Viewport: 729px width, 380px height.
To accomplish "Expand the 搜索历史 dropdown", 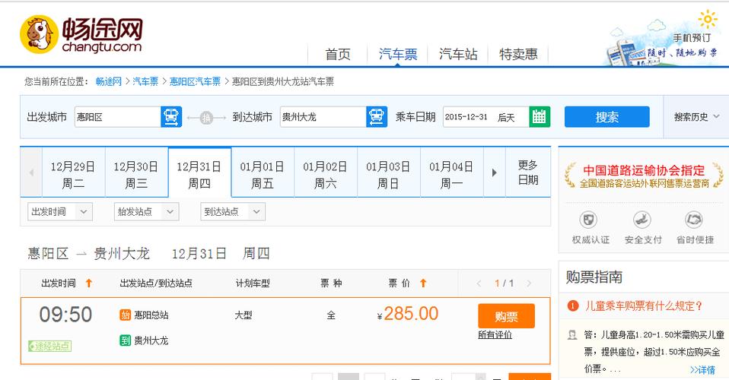I will click(696, 117).
